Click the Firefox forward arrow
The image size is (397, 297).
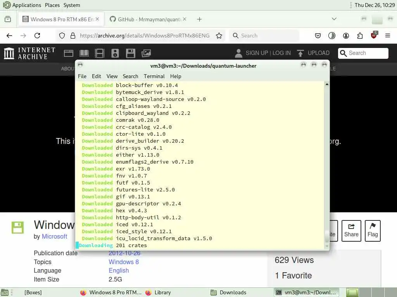[x=23, y=36]
